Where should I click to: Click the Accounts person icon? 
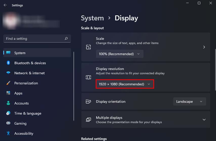8,103
